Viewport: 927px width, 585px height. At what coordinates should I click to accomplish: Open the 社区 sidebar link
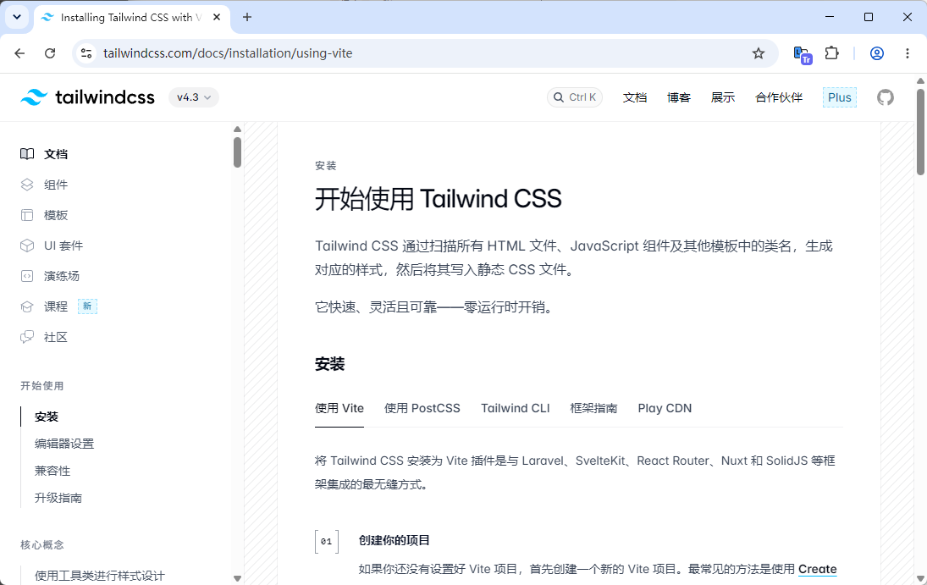pyautogui.click(x=56, y=337)
